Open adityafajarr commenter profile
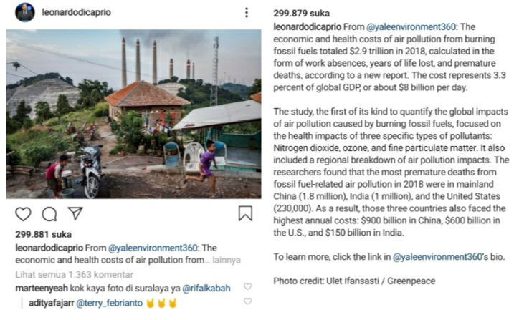 coord(51,303)
